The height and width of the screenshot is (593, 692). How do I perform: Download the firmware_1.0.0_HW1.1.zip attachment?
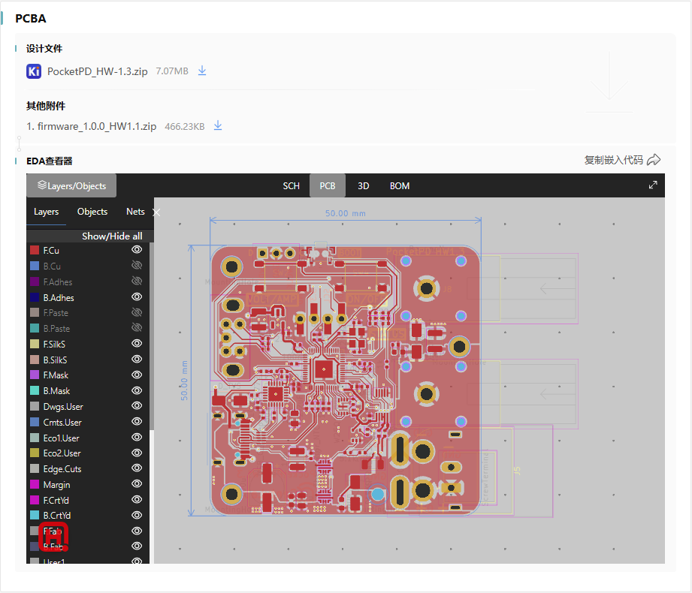[x=218, y=126]
